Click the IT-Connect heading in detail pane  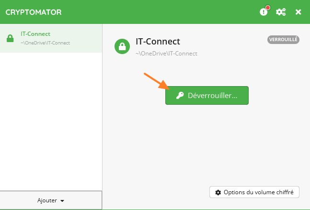(158, 42)
